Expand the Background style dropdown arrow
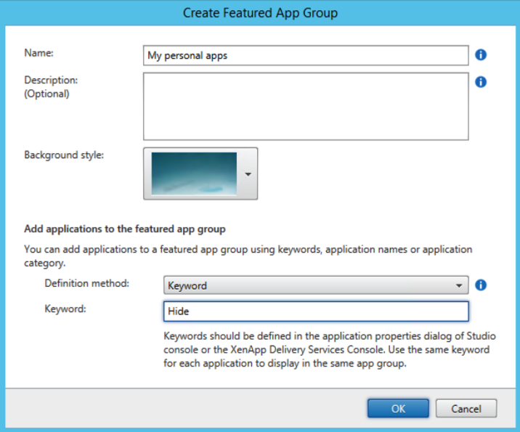Screen dimensions: 520x432 248,174
